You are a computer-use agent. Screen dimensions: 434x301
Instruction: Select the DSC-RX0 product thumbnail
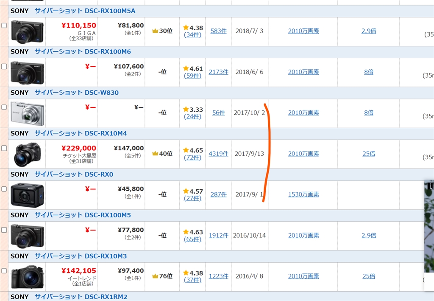click(27, 195)
